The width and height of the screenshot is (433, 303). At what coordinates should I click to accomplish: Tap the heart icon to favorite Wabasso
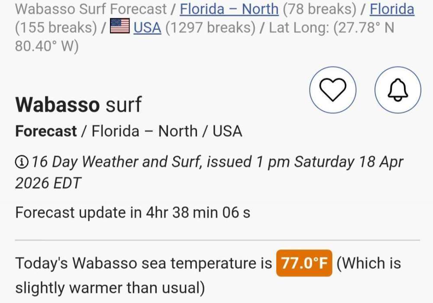tap(333, 90)
